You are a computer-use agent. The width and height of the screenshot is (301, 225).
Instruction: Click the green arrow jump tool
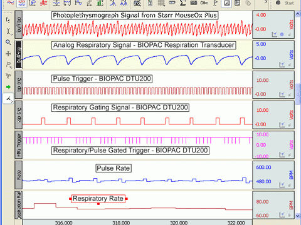pos(8,87)
